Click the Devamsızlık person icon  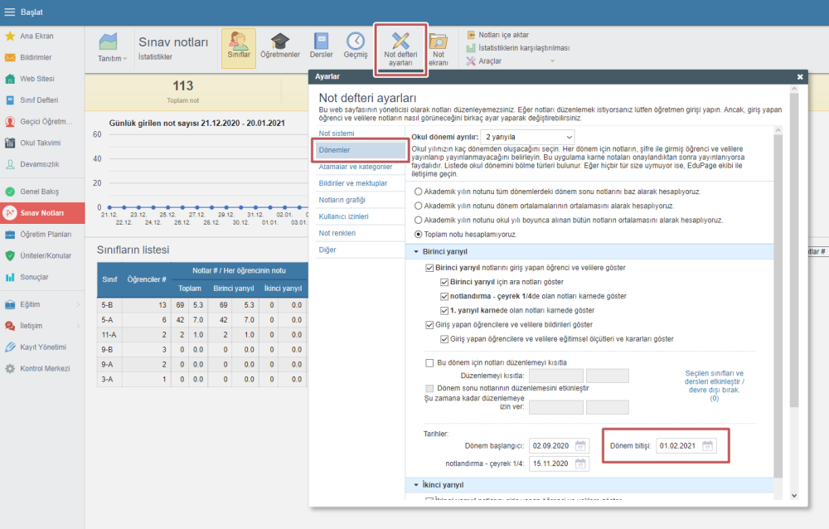pyautogui.click(x=9, y=164)
